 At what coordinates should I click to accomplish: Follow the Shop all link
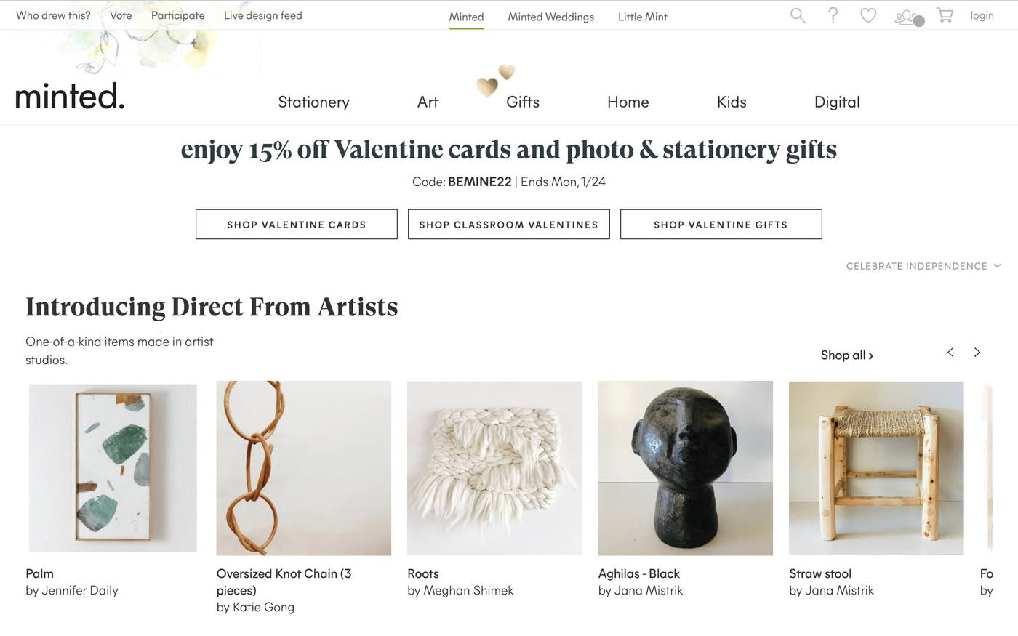[846, 355]
